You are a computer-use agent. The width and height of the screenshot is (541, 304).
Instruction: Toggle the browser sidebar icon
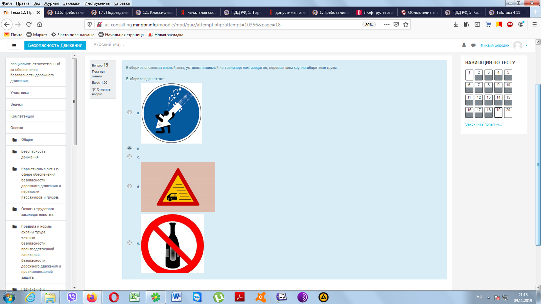point(477,24)
